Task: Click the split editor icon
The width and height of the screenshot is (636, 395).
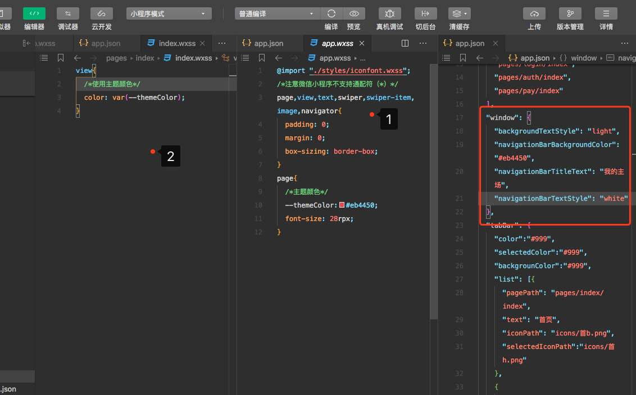Action: [405, 43]
